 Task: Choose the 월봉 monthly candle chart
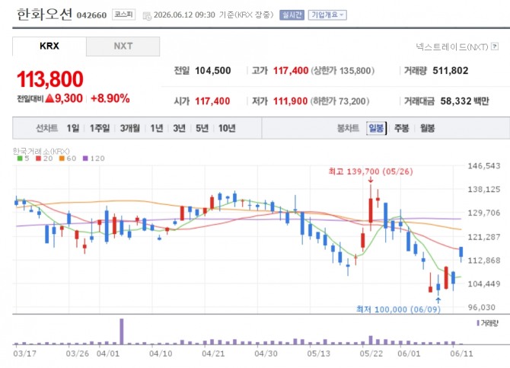(x=427, y=128)
